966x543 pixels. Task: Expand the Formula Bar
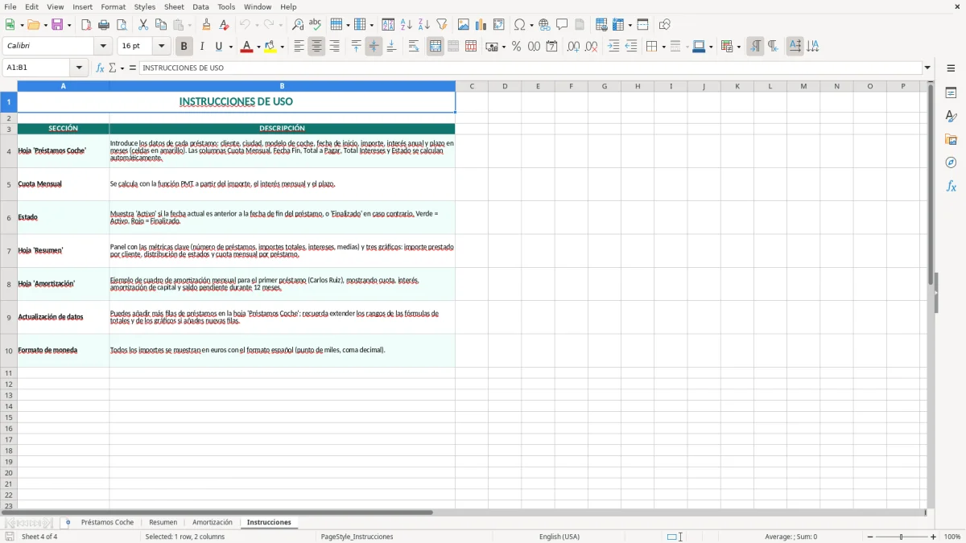(927, 68)
